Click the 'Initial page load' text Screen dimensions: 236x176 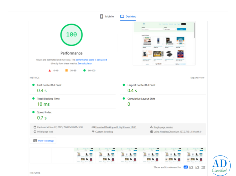[45, 132]
